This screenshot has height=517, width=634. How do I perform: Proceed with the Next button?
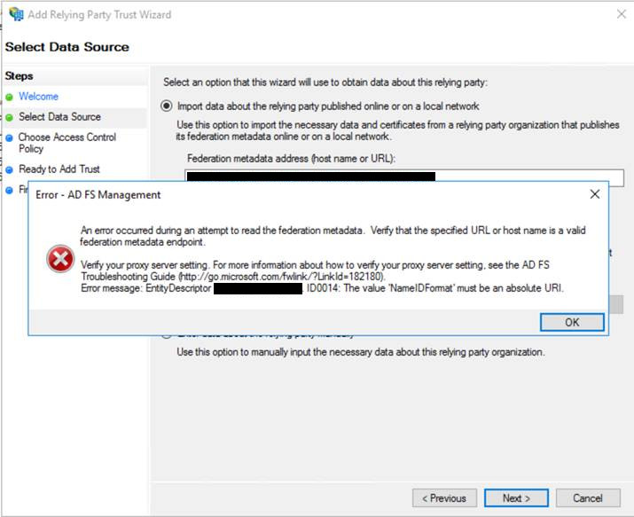(515, 498)
